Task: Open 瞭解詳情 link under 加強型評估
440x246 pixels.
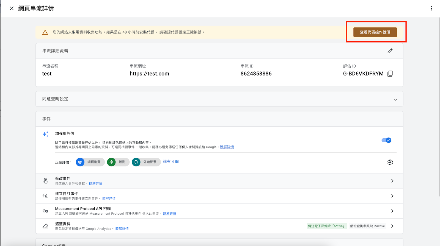Action: [227, 147]
